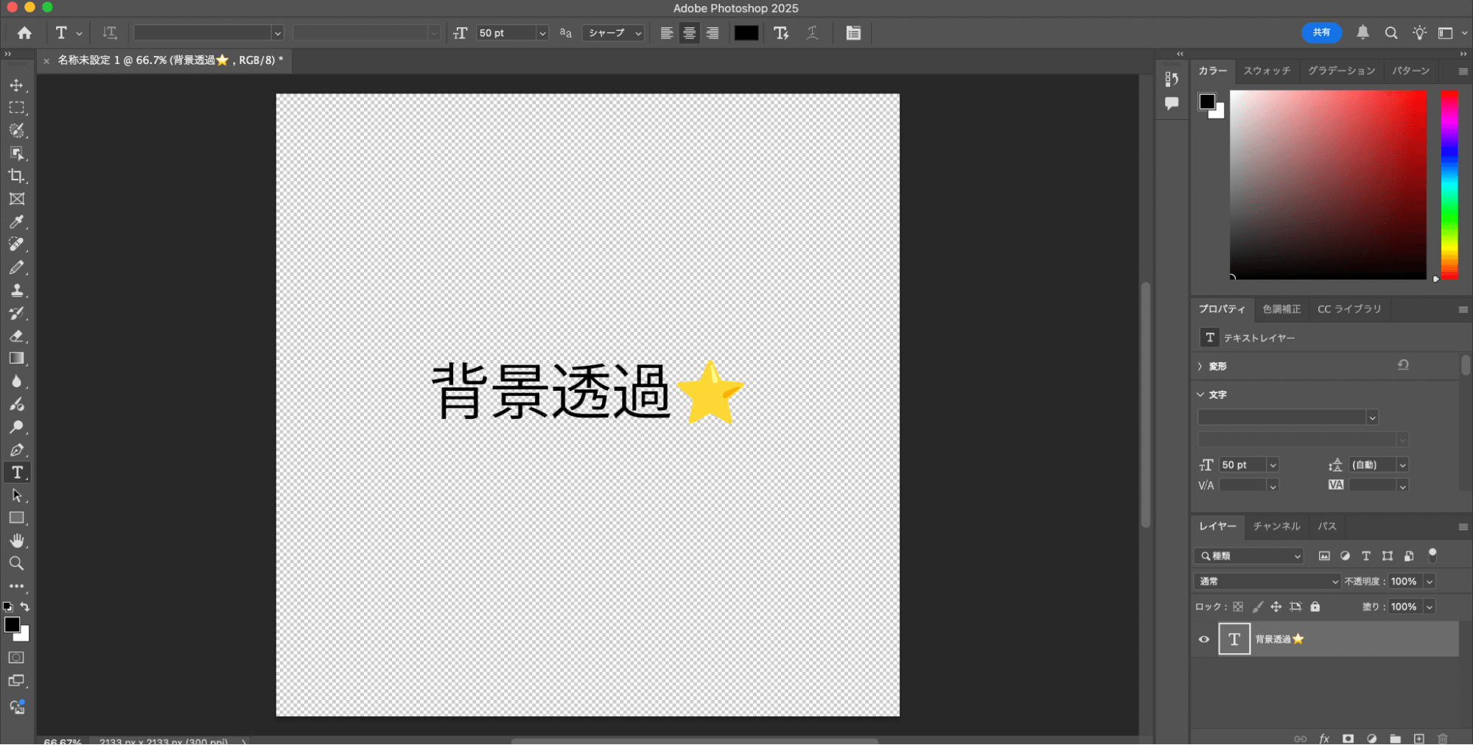Open the 50 pt font size dropdown in options bar
This screenshot has height=745, width=1473.
(542, 33)
